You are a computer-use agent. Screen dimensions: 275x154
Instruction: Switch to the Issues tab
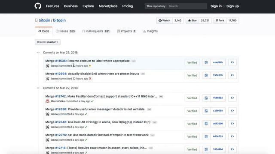(x=65, y=31)
